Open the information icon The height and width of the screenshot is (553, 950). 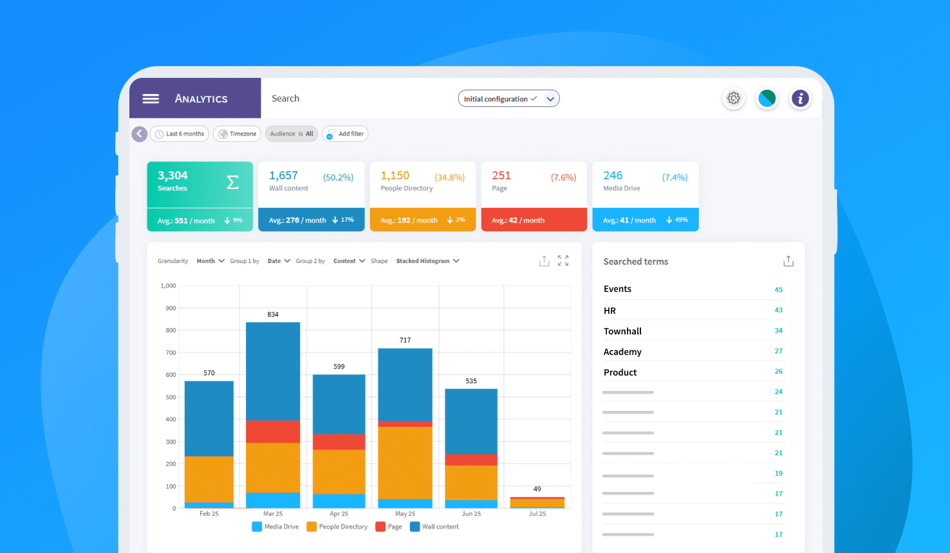(800, 98)
